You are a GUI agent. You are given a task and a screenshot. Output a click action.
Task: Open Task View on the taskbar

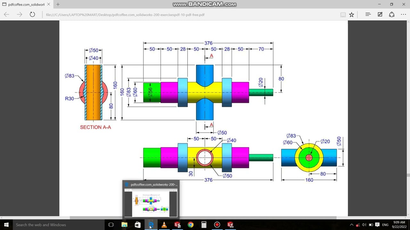(x=111, y=225)
